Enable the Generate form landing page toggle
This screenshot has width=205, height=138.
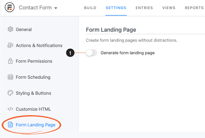pos(91,53)
